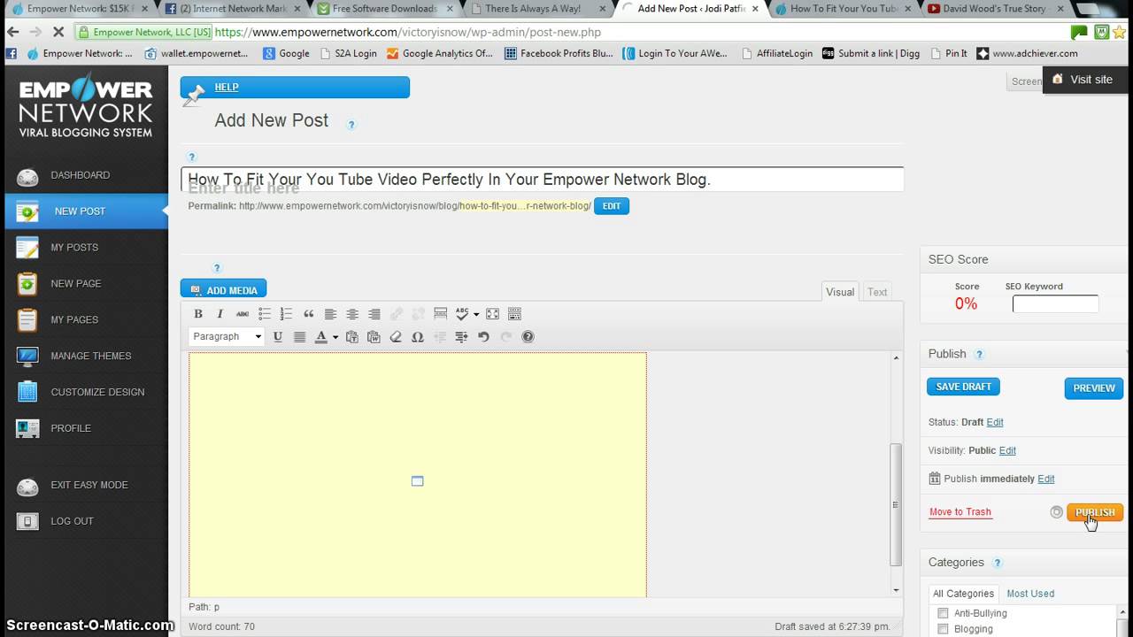1133x637 pixels.
Task: Select the Most Used categories tab
Action: [x=1030, y=594]
